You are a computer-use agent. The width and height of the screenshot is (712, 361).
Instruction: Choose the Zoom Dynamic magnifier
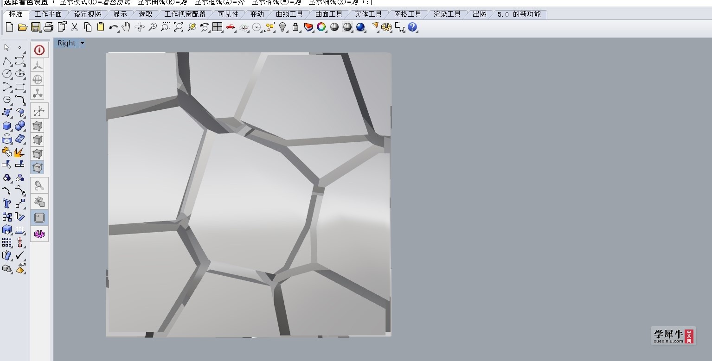pyautogui.click(x=153, y=27)
